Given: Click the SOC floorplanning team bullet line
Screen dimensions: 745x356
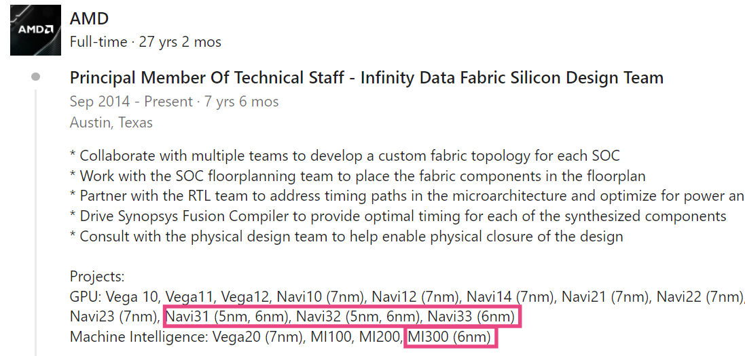Looking at the screenshot, I should coord(357,176).
